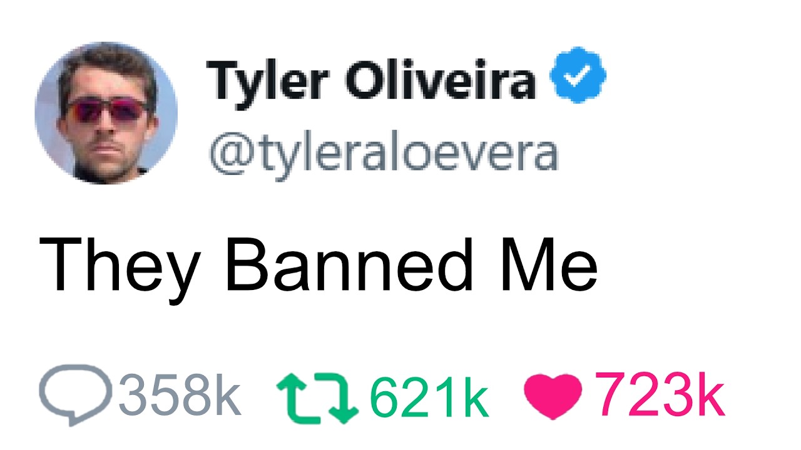Click the white checkmark inside the badge
Screen dimensions: 801x450
(578, 76)
